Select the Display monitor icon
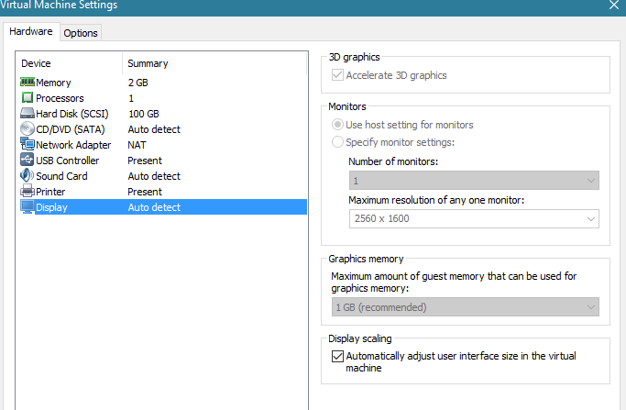626x410 pixels. (x=27, y=207)
